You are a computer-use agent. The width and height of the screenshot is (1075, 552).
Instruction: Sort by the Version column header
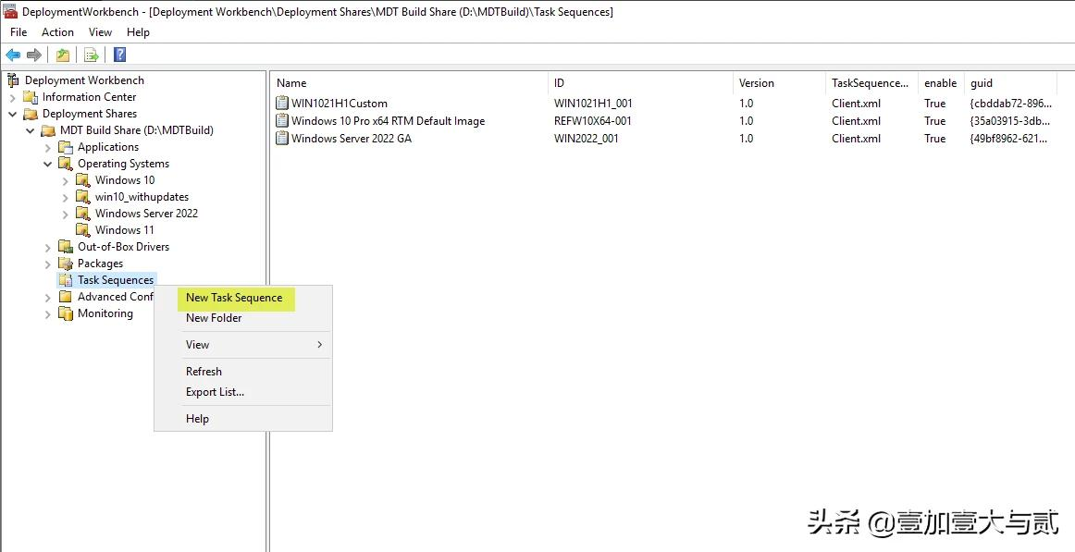tap(780, 83)
